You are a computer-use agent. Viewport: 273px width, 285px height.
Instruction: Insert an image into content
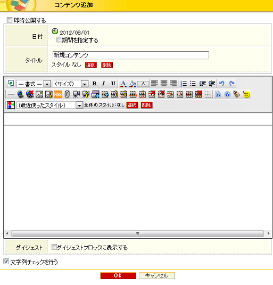[39, 94]
